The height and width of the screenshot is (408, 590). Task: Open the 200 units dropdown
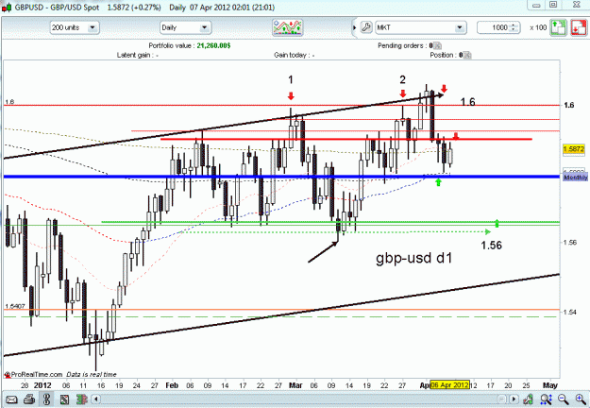click(x=75, y=27)
